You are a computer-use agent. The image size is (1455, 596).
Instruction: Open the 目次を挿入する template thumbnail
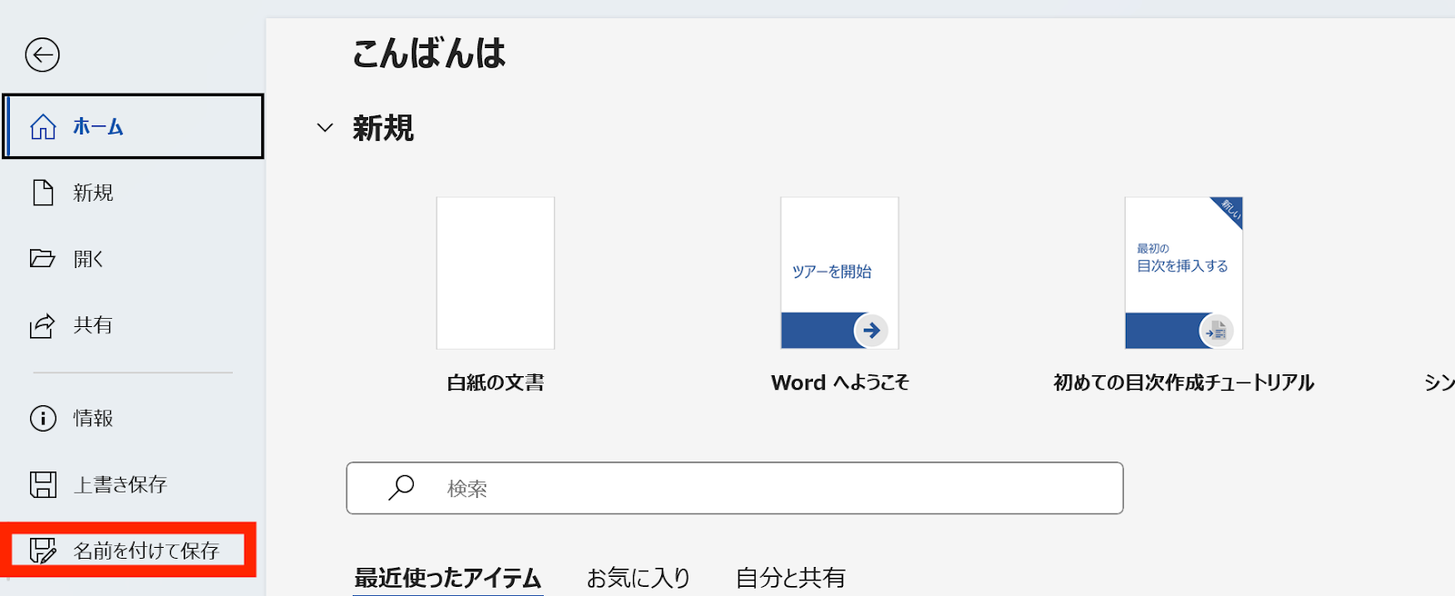click(1183, 273)
